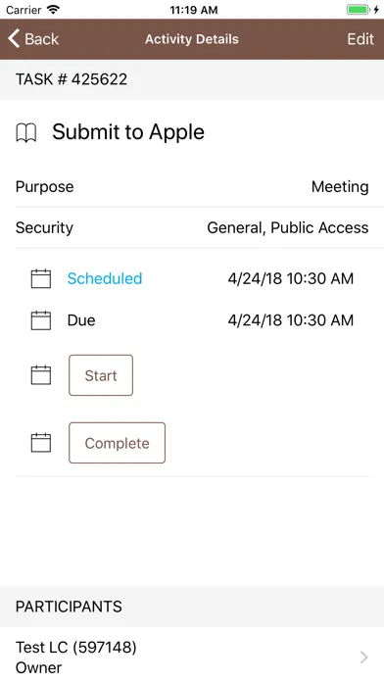Tap the Complete button
The width and height of the screenshot is (384, 682).
click(x=117, y=443)
